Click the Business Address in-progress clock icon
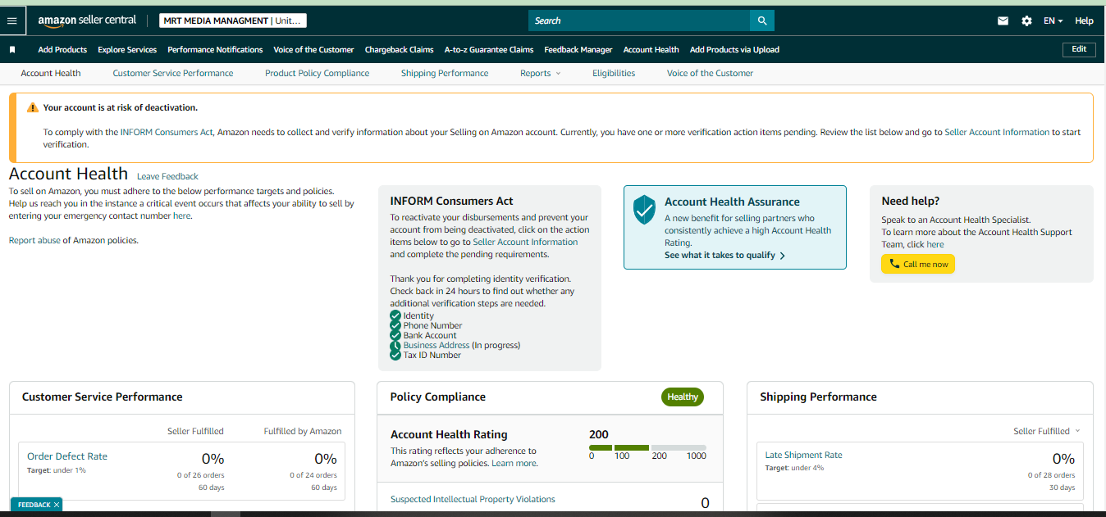This screenshot has height=517, width=1106. [395, 345]
